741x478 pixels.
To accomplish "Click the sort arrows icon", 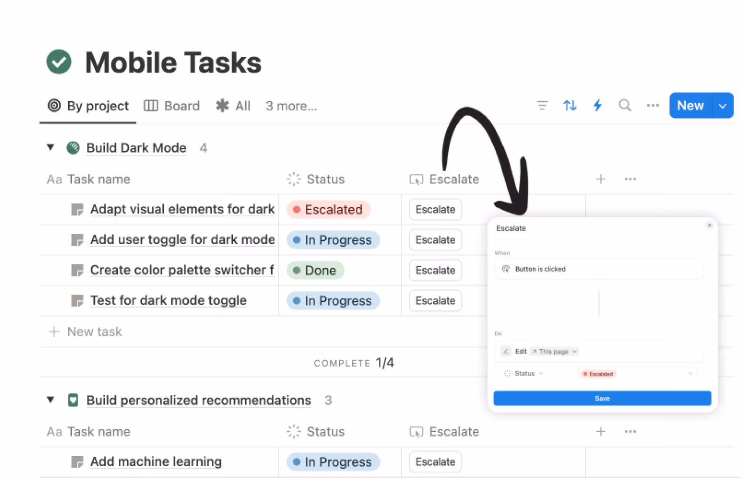I will click(x=570, y=106).
